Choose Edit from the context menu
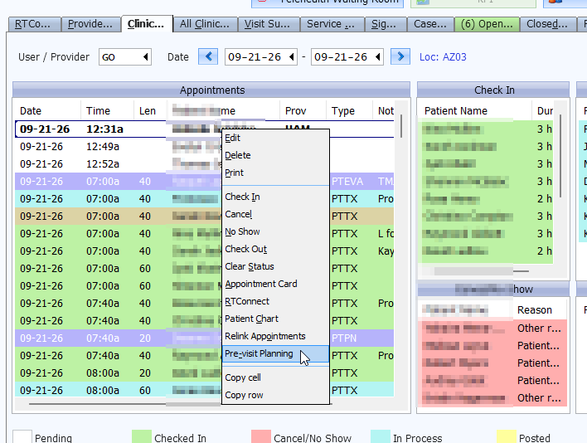The image size is (587, 443). [x=275, y=139]
